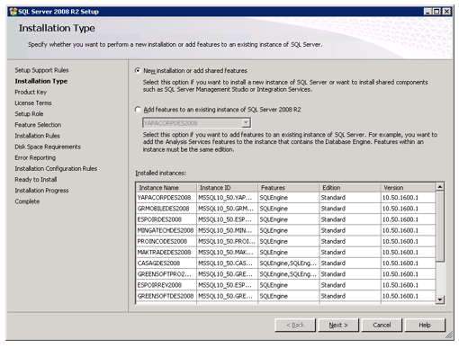Screen dimensions: 459x348
Task: Select License Terms step
Action: (x=33, y=103)
